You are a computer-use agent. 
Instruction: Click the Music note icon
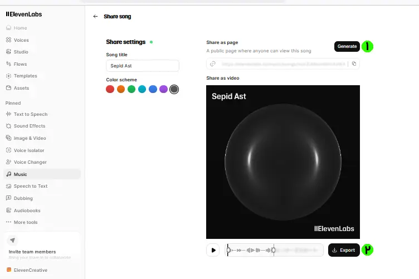(8, 174)
